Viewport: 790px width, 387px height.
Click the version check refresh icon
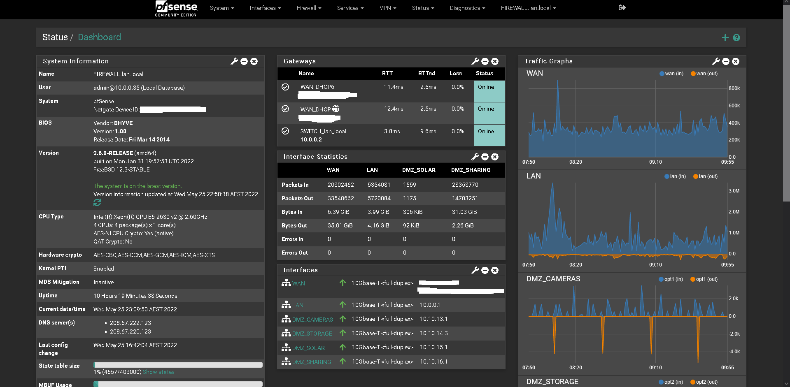(97, 203)
